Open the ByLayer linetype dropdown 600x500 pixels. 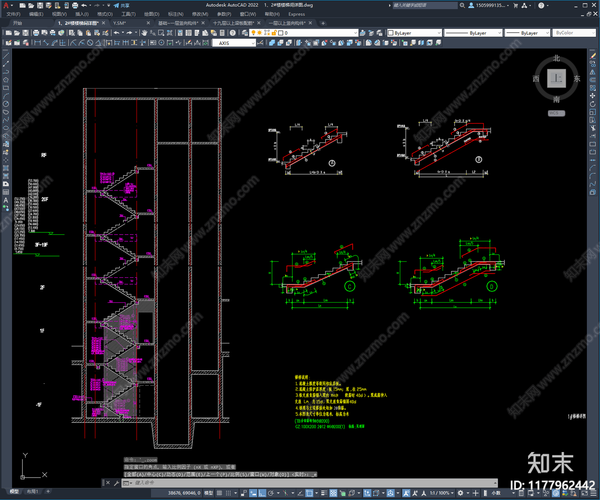[473, 33]
